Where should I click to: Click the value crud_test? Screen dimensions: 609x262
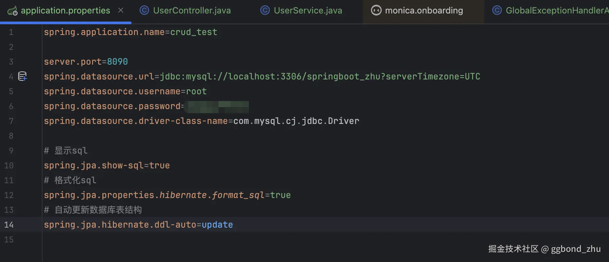(194, 32)
